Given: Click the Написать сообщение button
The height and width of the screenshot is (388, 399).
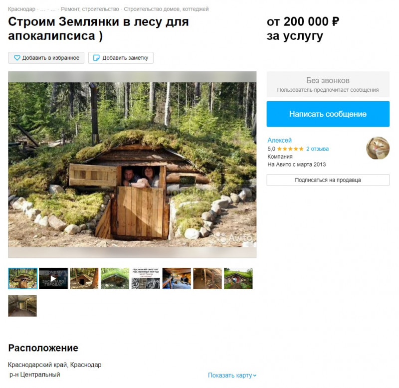Looking at the screenshot, I should [x=328, y=114].
